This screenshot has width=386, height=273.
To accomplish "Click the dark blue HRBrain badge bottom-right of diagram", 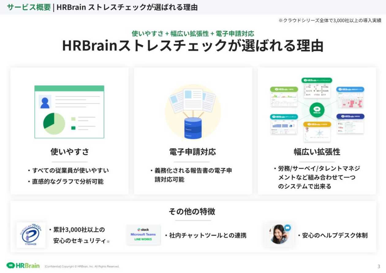I will (x=350, y=116).
